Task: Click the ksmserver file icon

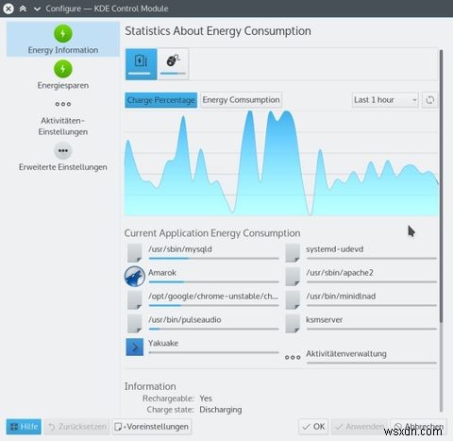Action: click(x=293, y=323)
